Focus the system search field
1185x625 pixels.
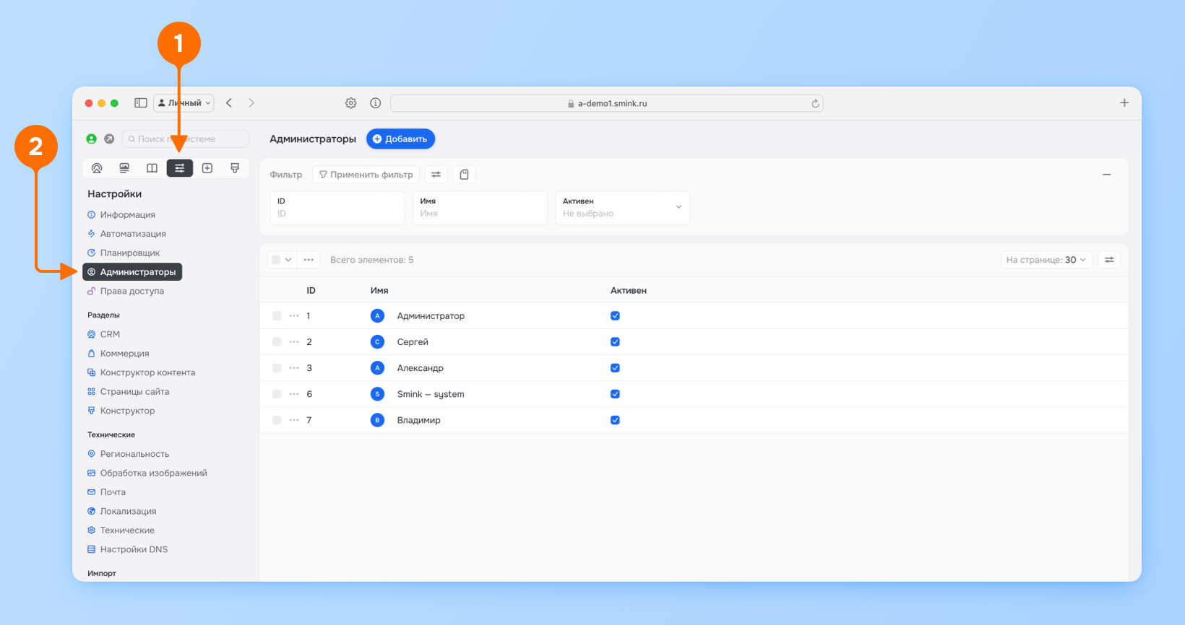click(186, 139)
